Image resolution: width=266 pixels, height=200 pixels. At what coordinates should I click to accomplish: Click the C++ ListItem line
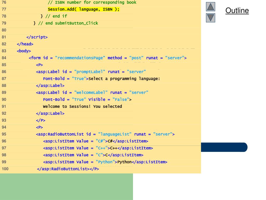point(98,148)
